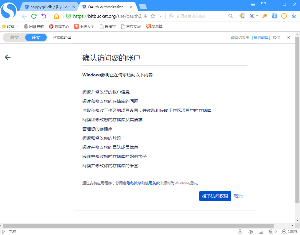Image resolution: width=300 pixels, height=235 pixels.
Task: Click the lightning speed mode icon
Action: coord(146,16)
